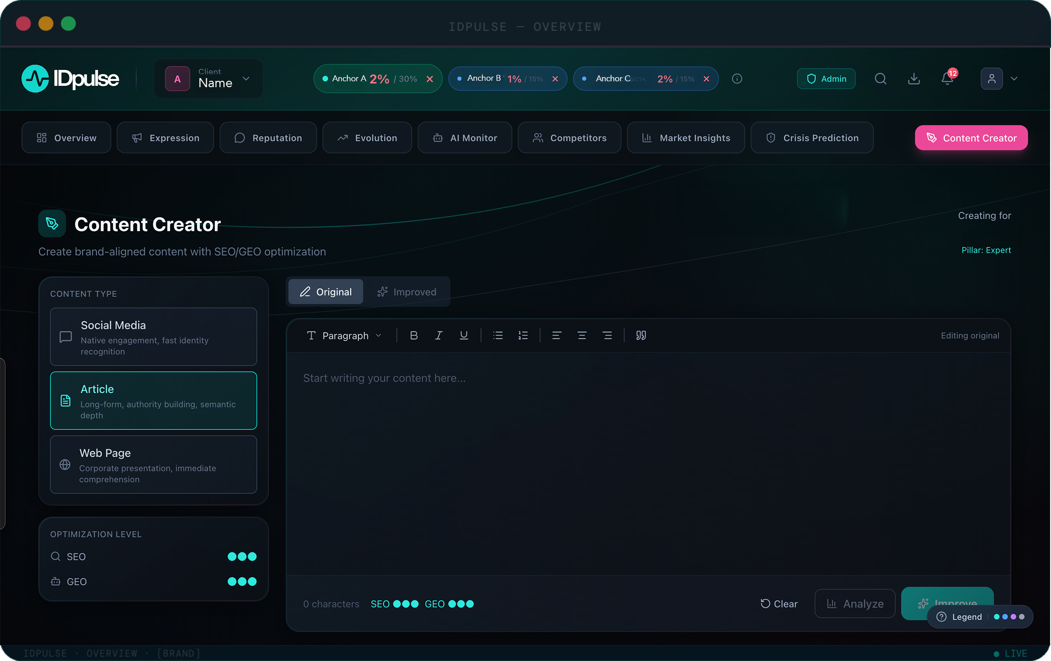Screen dimensions: 1051x661
Task: Open the Legend button
Action: tap(980, 617)
